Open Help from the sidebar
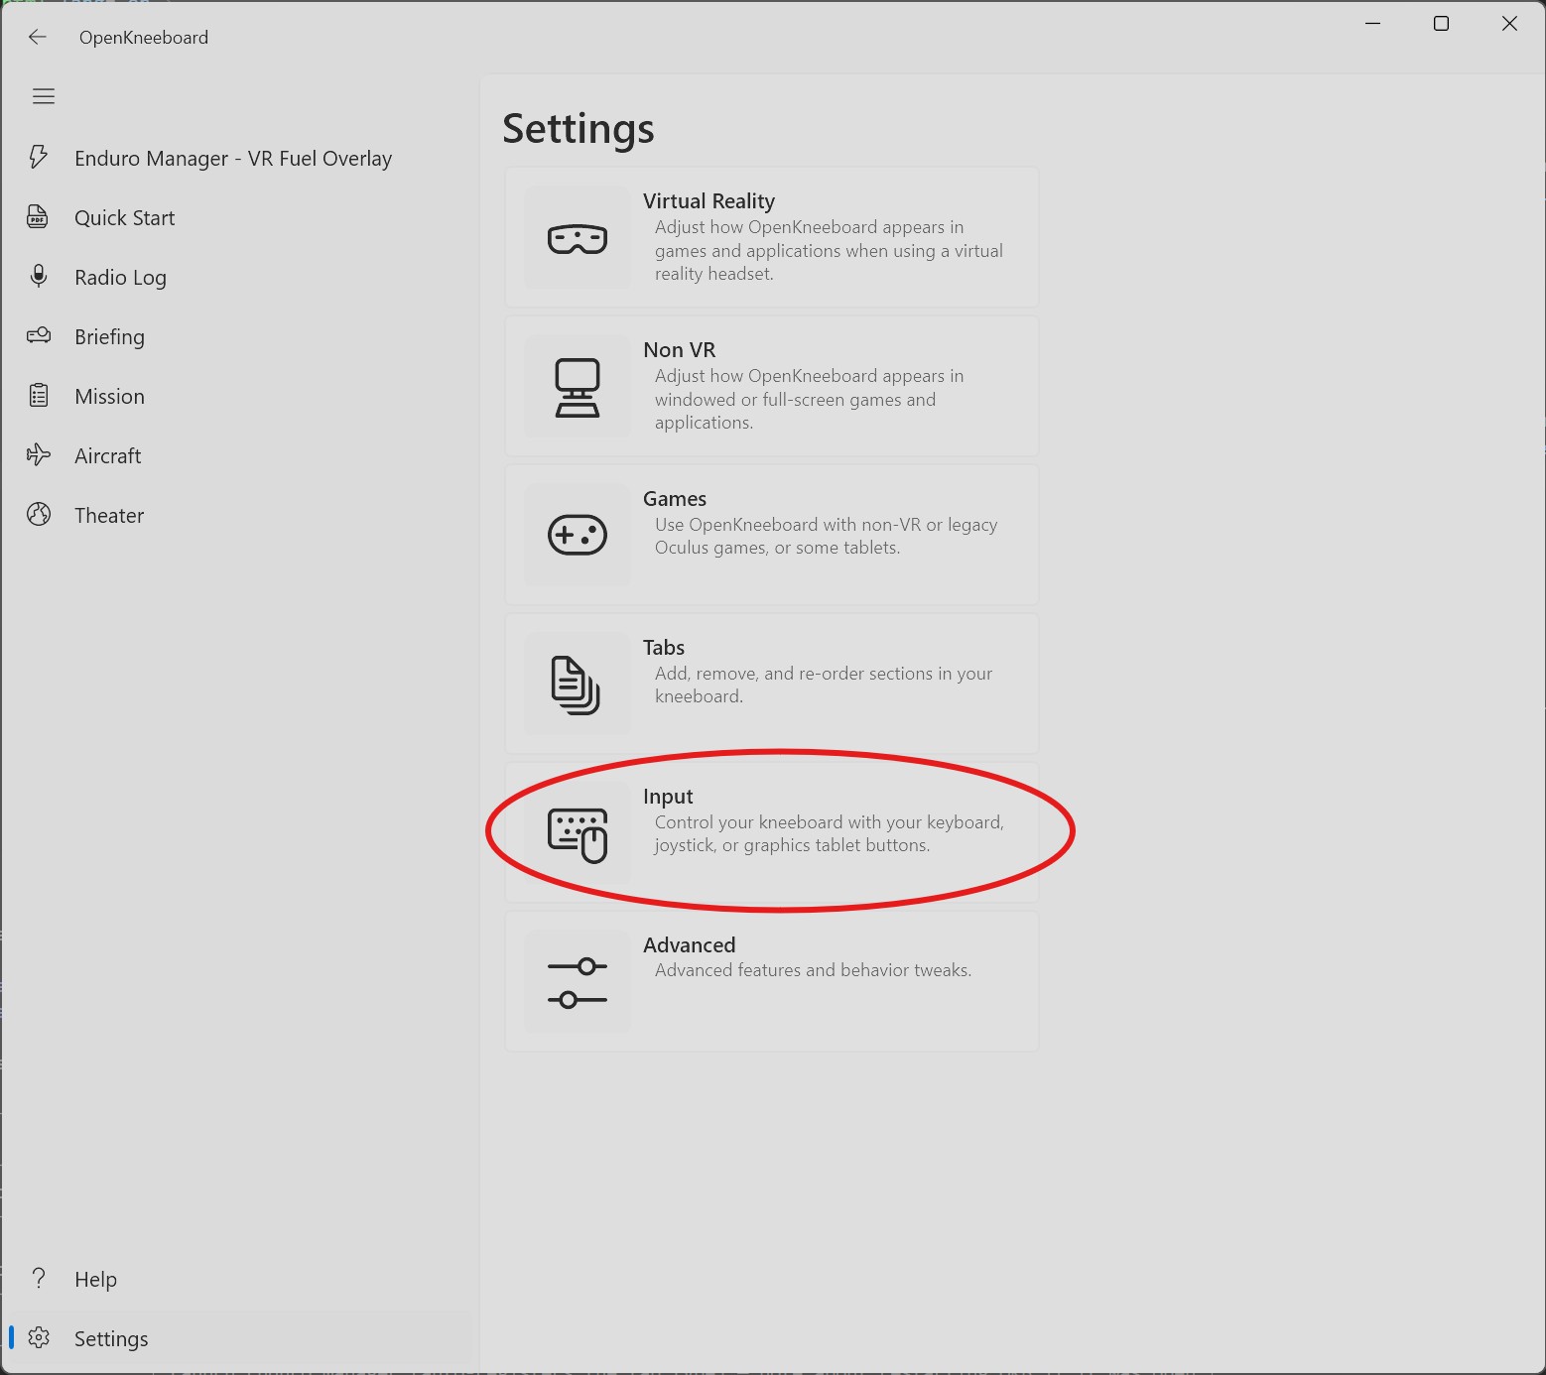This screenshot has width=1546, height=1375. pos(95,1280)
